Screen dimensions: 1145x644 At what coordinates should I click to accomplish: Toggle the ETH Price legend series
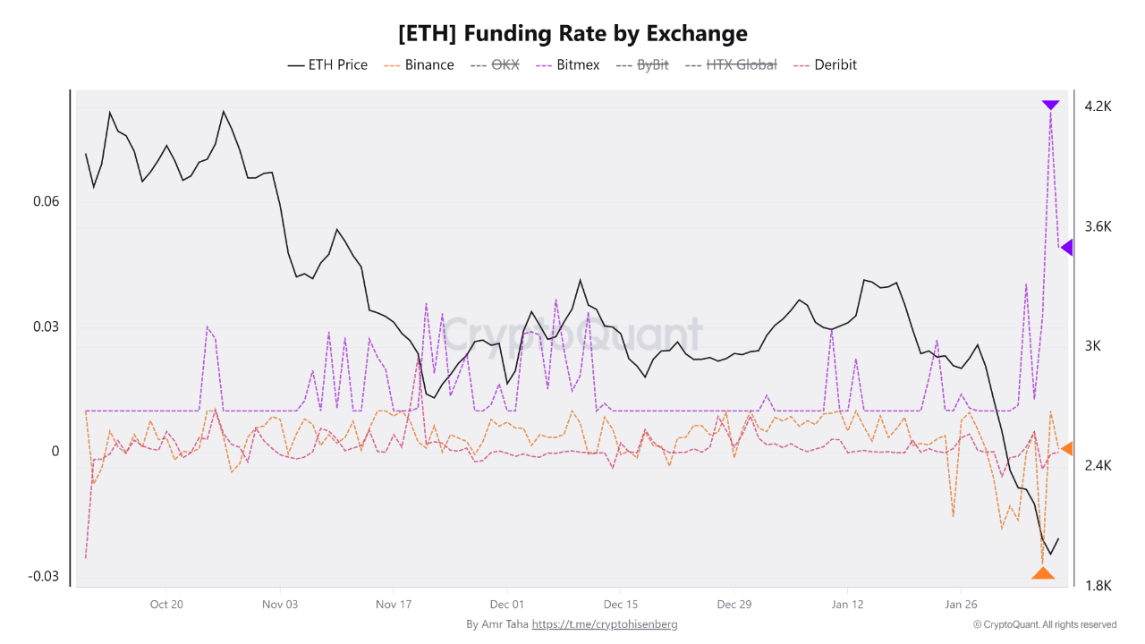point(327,64)
